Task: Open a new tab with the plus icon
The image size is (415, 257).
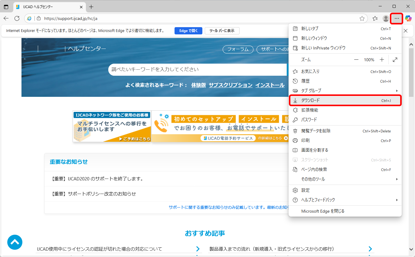Action: pos(91,6)
